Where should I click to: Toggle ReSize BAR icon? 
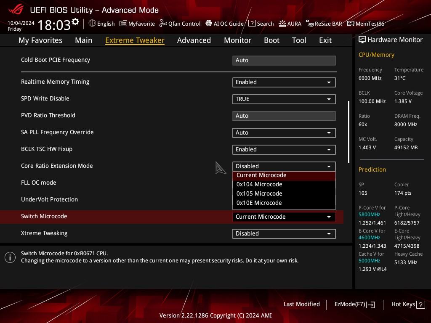click(x=310, y=24)
